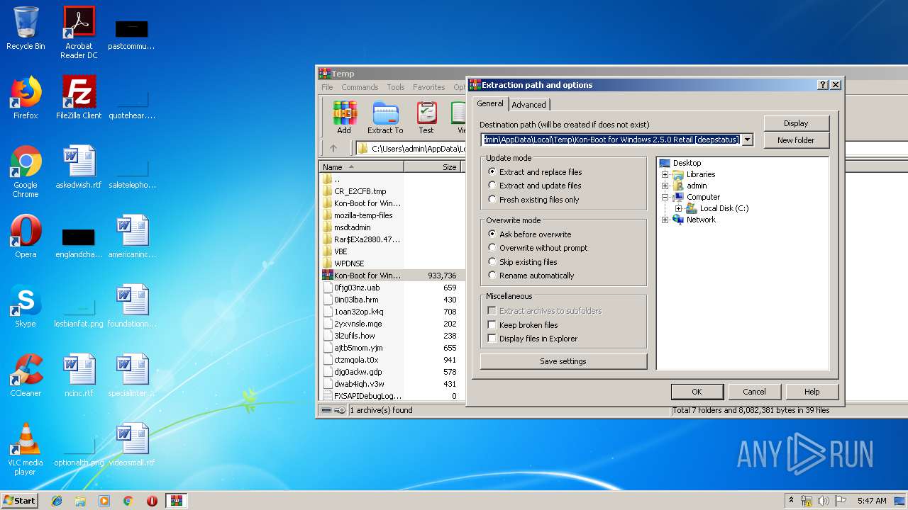Click Cancel in extraction dialog
The image size is (908, 510).
point(754,392)
